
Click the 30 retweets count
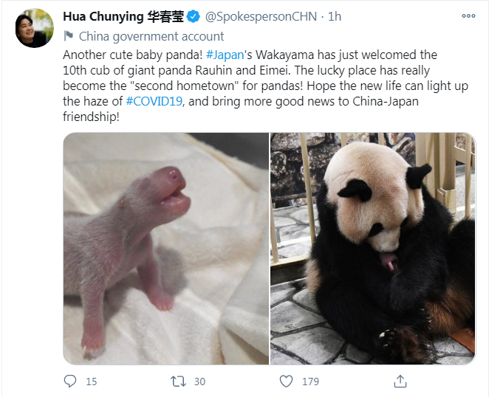199,382
